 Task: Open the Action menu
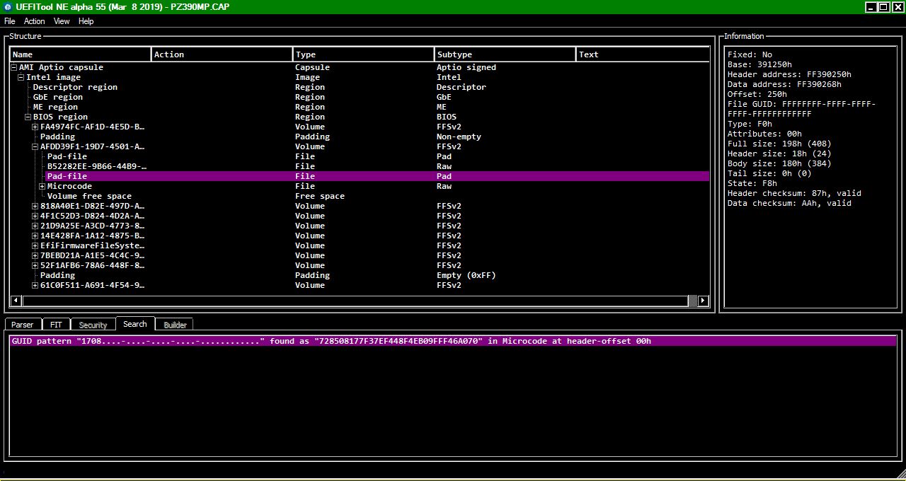34,21
